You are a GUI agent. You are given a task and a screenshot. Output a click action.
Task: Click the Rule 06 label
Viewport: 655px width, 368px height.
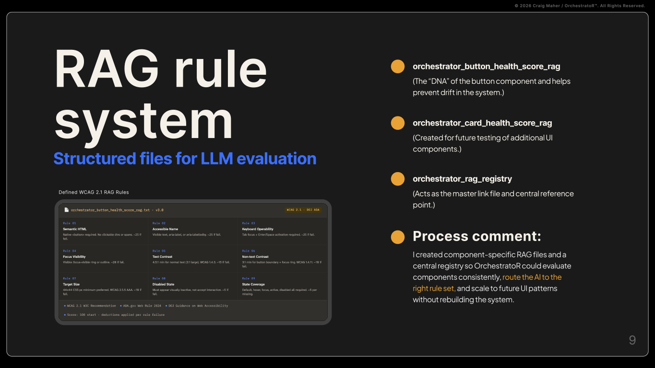click(x=249, y=251)
